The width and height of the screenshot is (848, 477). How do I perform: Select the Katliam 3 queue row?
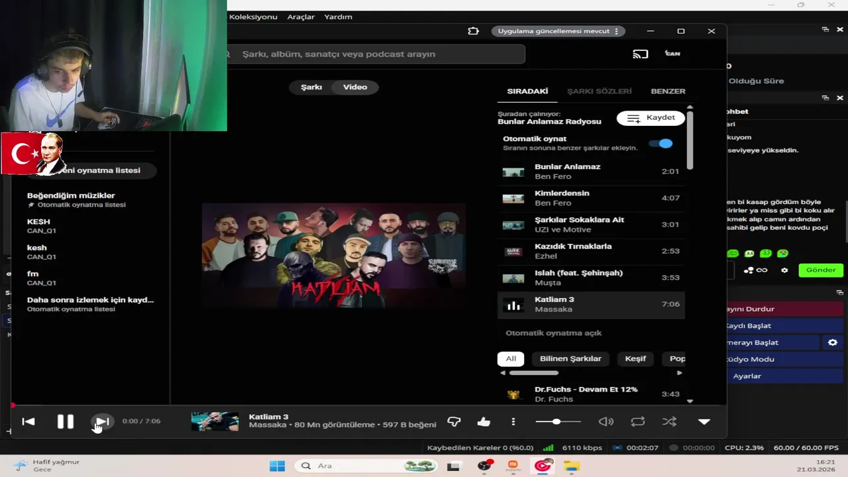tap(591, 305)
